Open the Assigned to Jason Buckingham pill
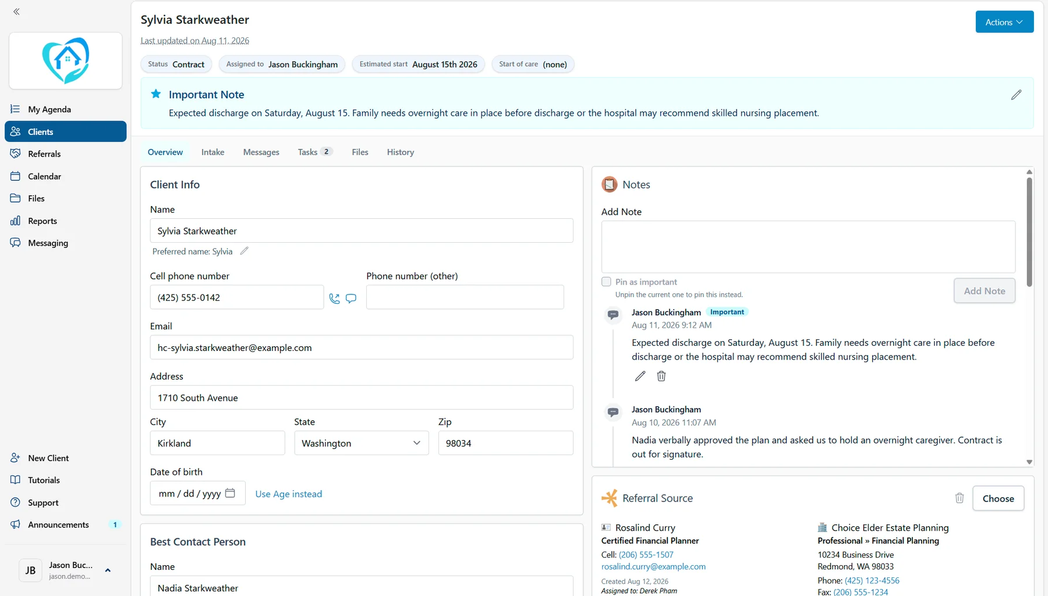 (282, 64)
